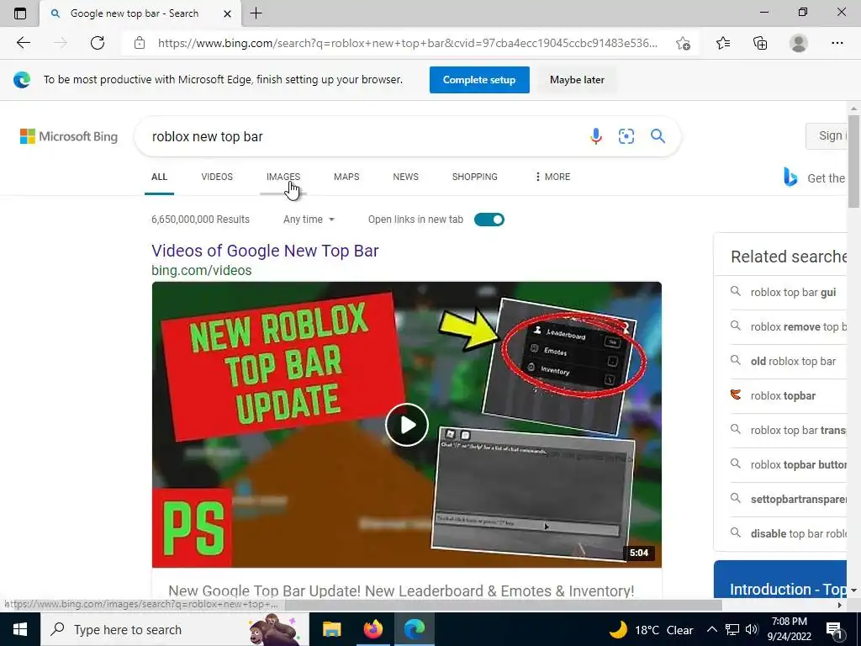Open the volume speaker icon
Image resolution: width=861 pixels, height=646 pixels.
pyautogui.click(x=752, y=629)
